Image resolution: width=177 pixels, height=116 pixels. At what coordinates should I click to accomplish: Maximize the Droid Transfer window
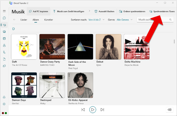point(165,3)
